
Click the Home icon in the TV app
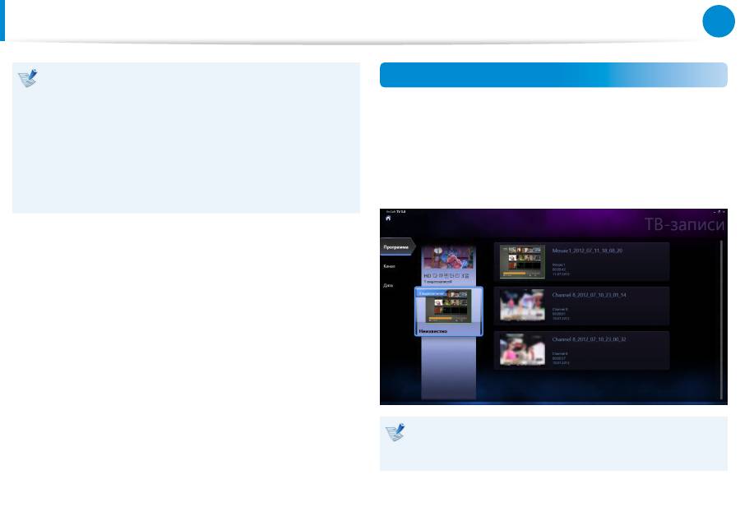pyautogui.click(x=388, y=219)
